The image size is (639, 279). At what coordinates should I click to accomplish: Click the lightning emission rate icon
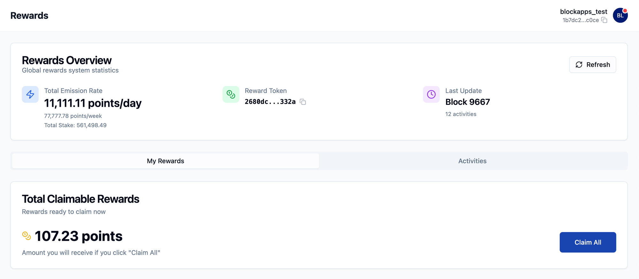[30, 94]
